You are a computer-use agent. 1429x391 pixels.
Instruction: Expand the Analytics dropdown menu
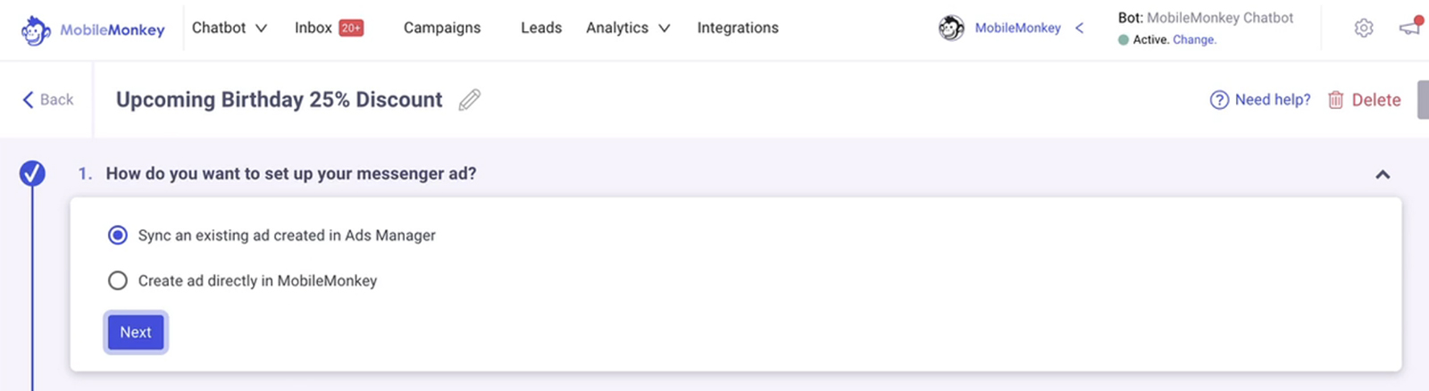click(x=628, y=28)
